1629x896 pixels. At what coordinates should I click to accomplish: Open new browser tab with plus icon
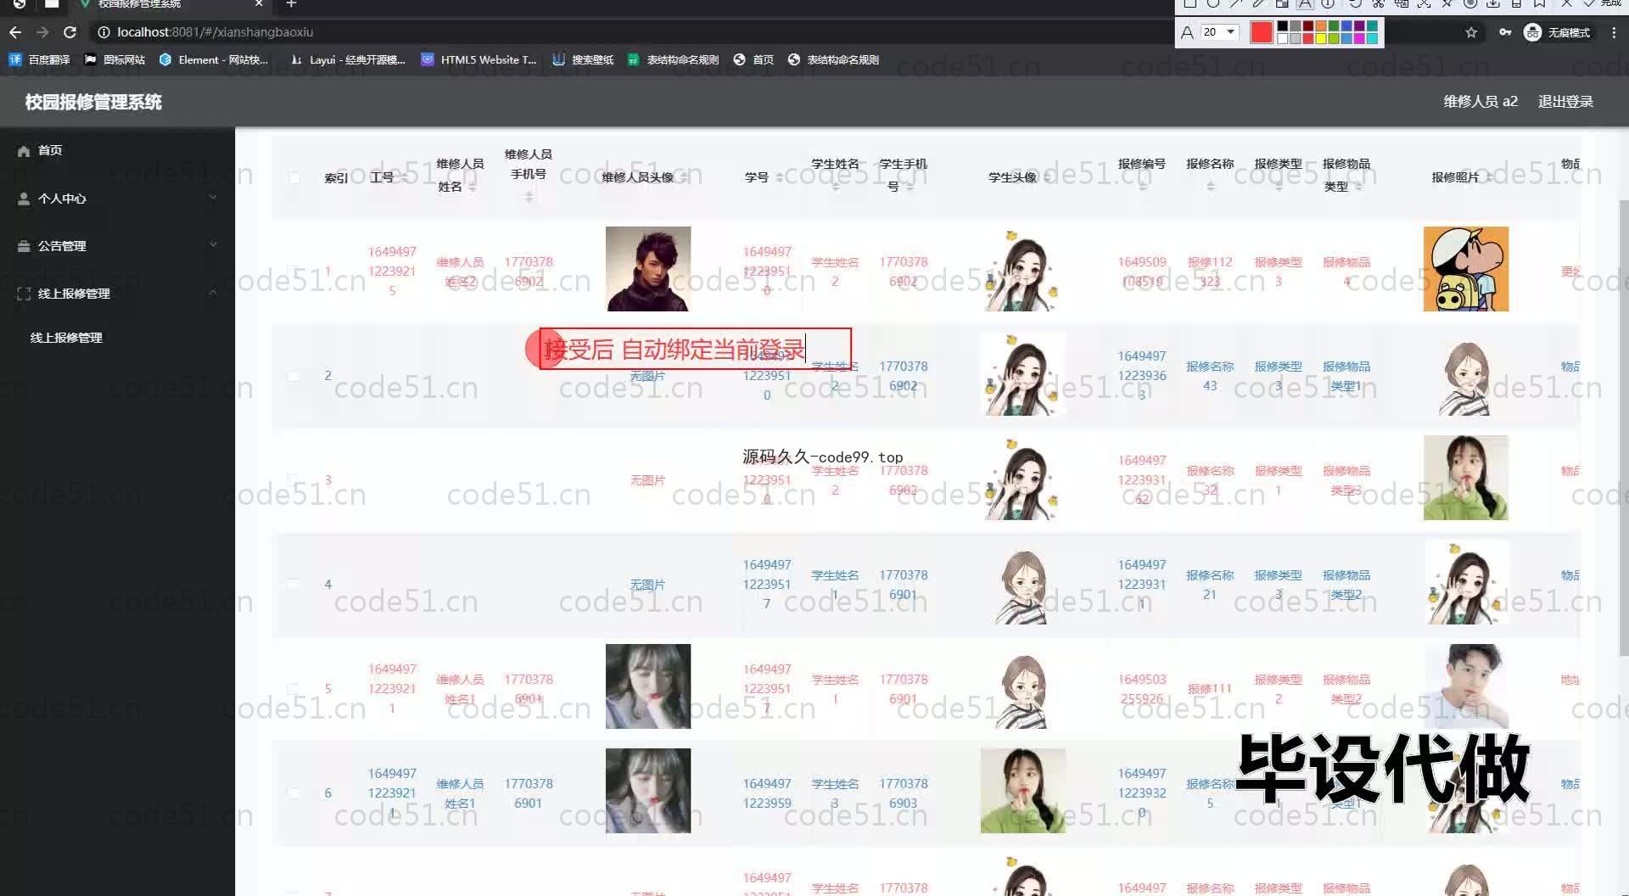(291, 4)
